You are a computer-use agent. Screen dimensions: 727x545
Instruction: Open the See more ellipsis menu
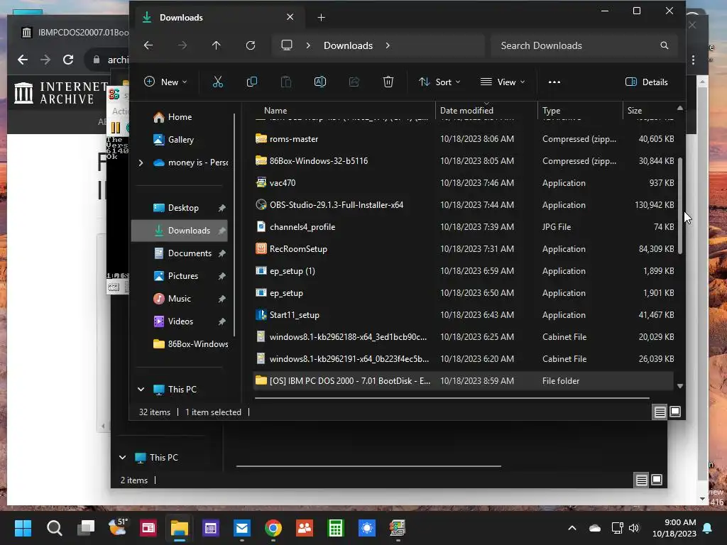click(554, 82)
